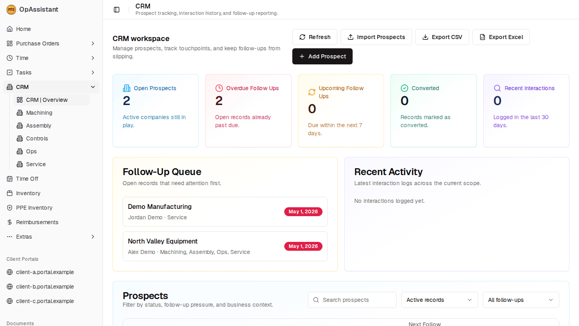Click the Upcoming Follow Ups refresh icon
The width and height of the screenshot is (579, 326).
point(312,92)
